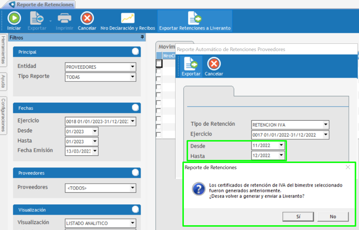Image resolution: width=359 pixels, height=230 pixels.
Task: Click the NroC column header in the grid
Action: (x=169, y=55)
